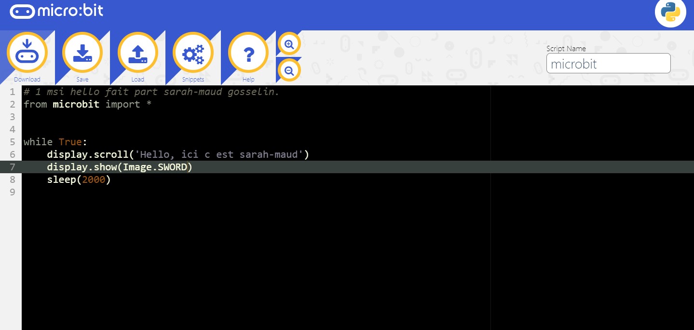Click the sleep(2000) code line

point(79,179)
